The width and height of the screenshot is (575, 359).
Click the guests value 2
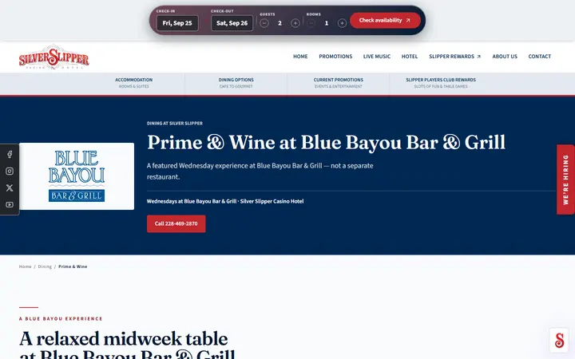point(280,23)
